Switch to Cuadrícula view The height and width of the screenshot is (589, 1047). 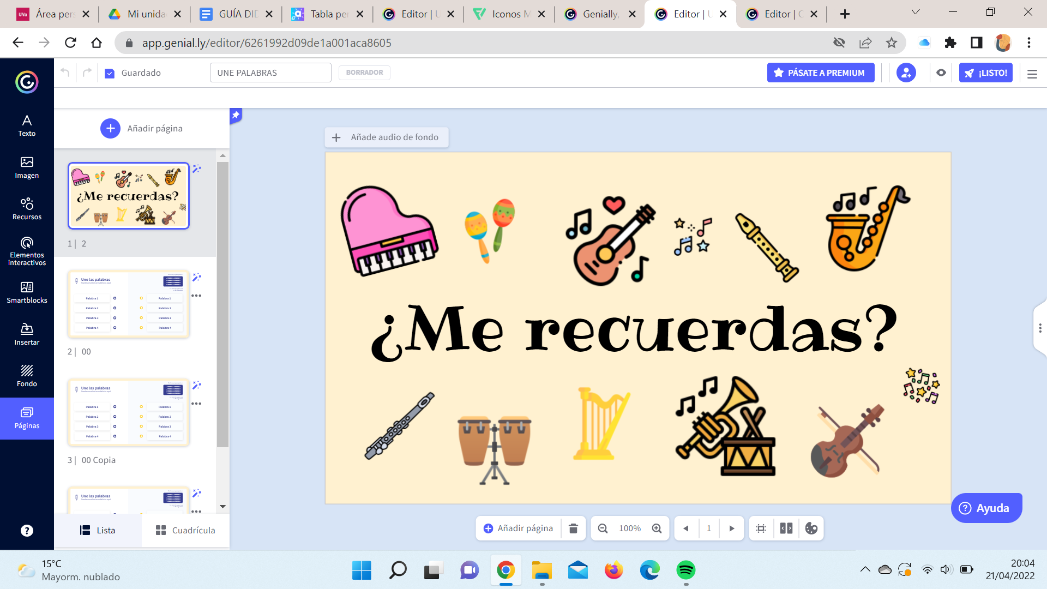[185, 530]
